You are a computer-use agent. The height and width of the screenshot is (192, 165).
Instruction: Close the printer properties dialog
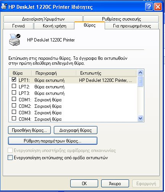(158, 6)
